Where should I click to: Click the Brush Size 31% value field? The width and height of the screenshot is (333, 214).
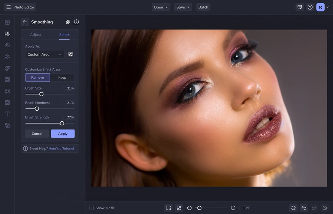click(x=69, y=88)
